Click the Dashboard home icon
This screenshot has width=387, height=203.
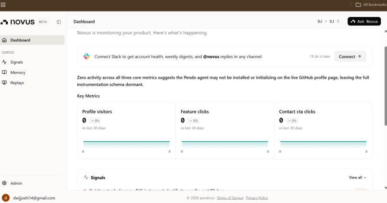pos(4,40)
